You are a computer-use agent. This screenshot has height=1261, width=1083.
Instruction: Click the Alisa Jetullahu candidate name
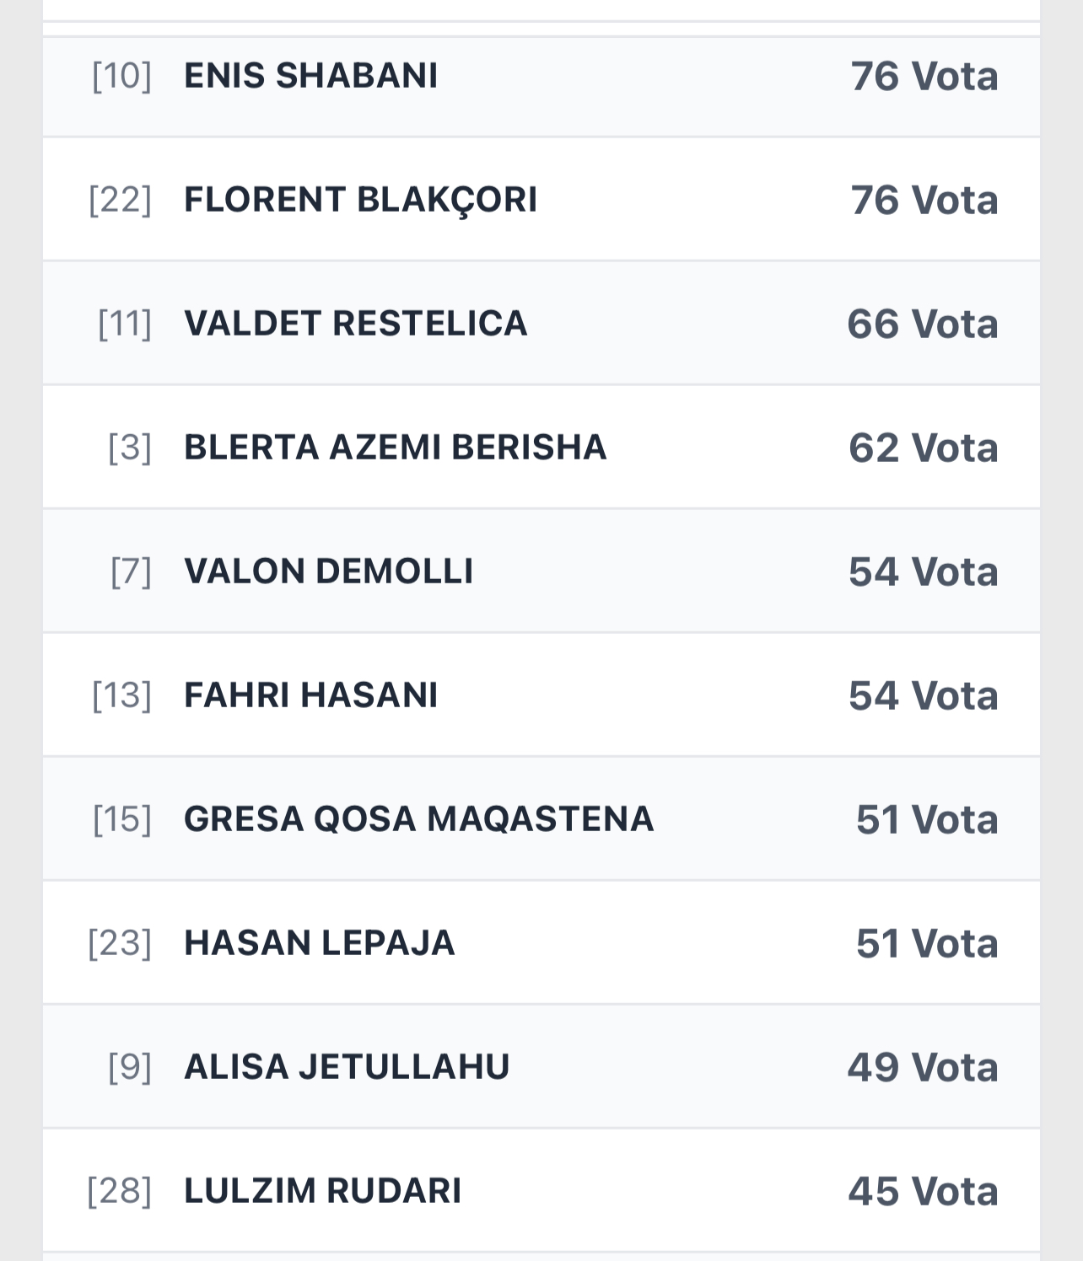347,1067
